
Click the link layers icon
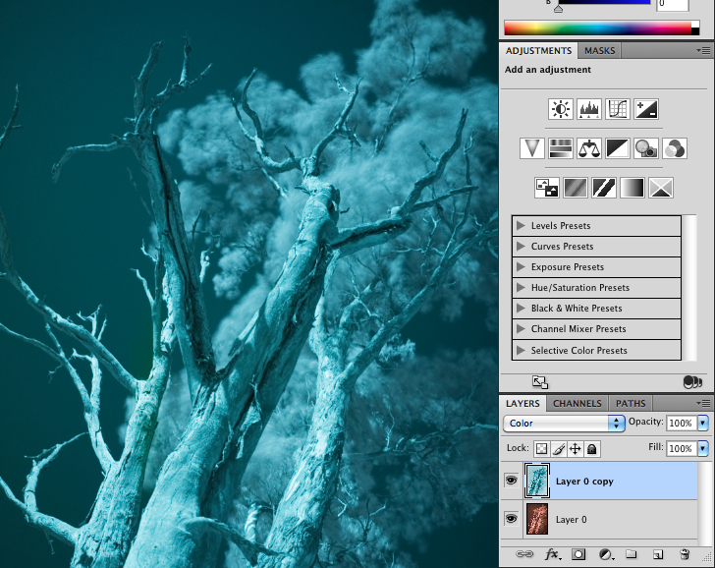click(524, 554)
